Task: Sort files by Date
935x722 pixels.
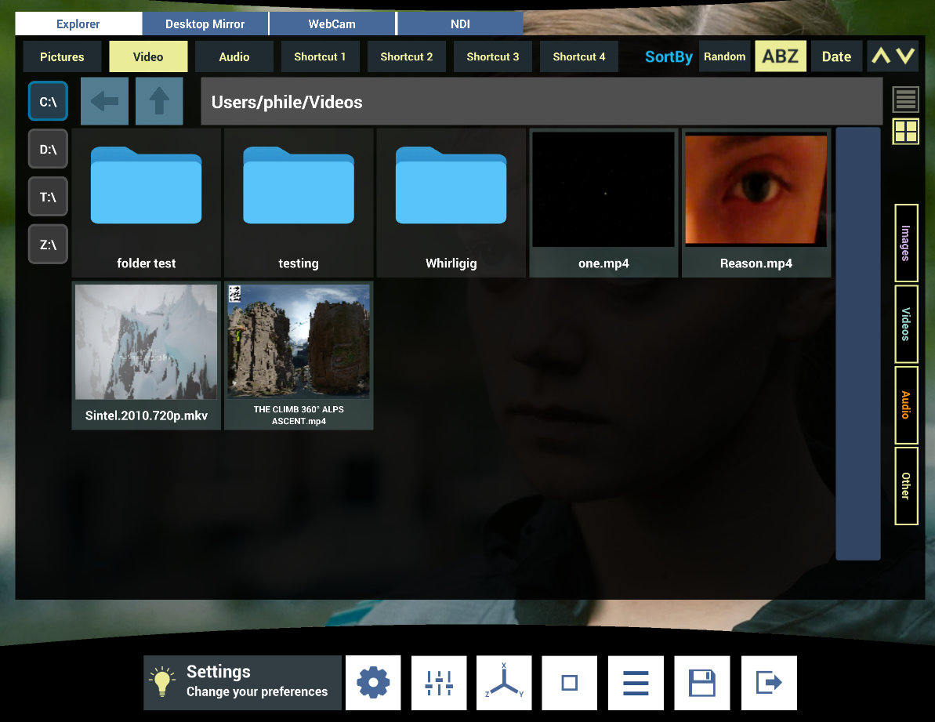Action: [836, 56]
